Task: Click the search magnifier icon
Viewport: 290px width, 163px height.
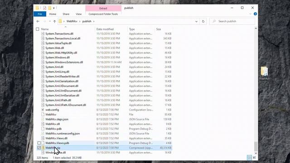Action: (x=214, y=21)
